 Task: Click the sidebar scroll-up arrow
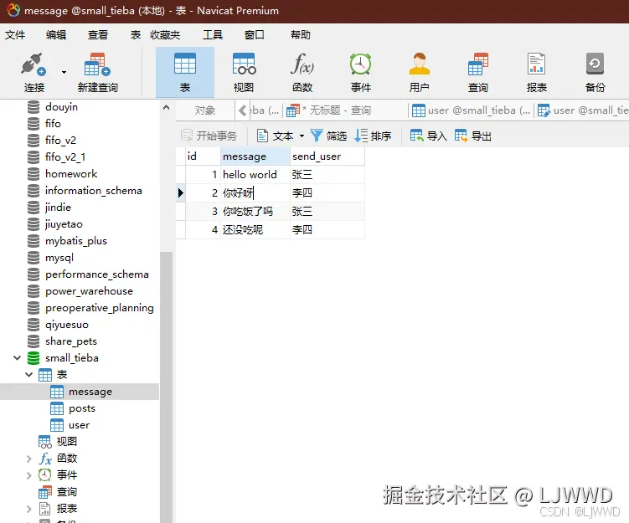click(x=166, y=107)
